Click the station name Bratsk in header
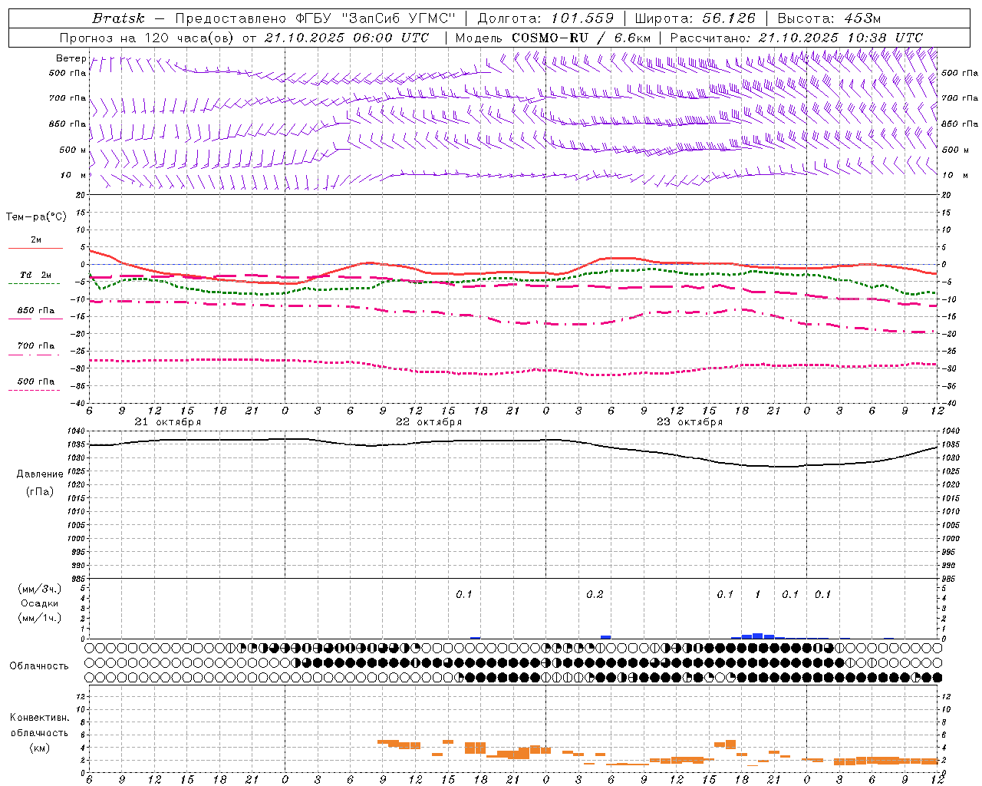 (118, 18)
